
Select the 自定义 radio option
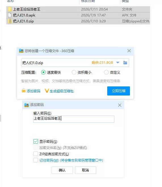[x=106, y=72]
